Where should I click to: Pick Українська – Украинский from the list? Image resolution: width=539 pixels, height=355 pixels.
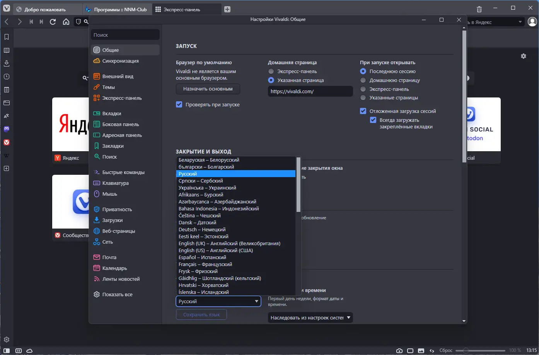(236, 188)
